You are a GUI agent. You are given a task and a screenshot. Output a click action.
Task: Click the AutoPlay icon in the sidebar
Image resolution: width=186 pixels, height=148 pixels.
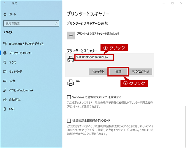(5, 99)
